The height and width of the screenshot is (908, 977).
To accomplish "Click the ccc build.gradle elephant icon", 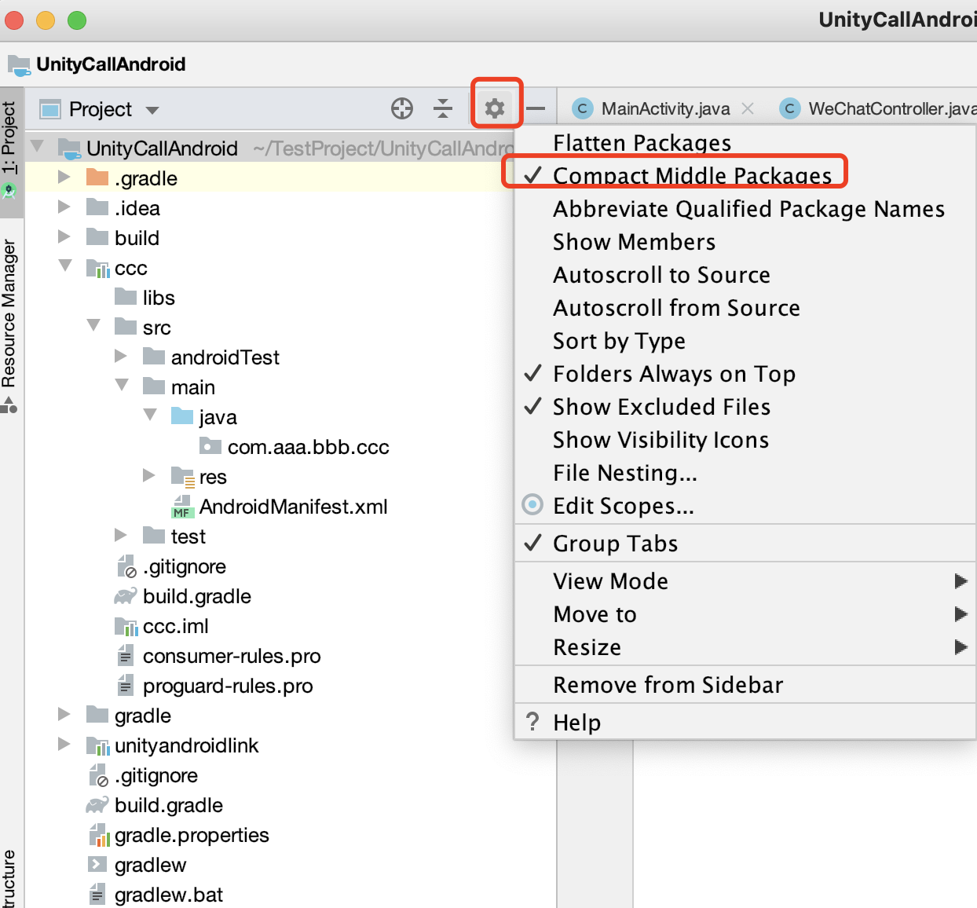I will coord(125,596).
